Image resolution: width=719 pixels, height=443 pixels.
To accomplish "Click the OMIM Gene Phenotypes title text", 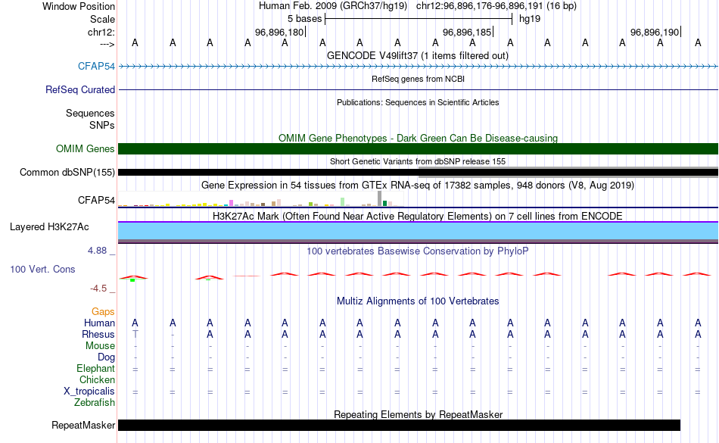I will pos(418,138).
